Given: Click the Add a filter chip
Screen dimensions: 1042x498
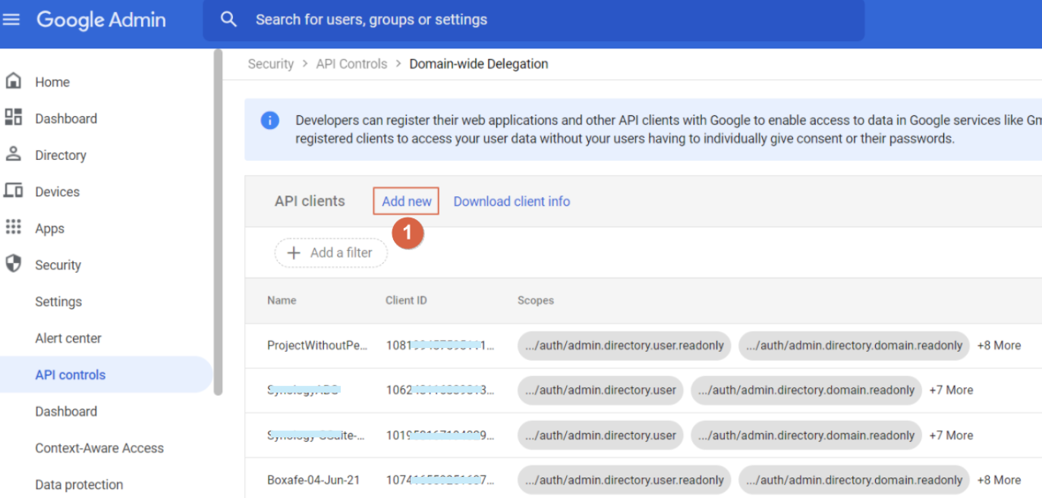Looking at the screenshot, I should pyautogui.click(x=331, y=253).
